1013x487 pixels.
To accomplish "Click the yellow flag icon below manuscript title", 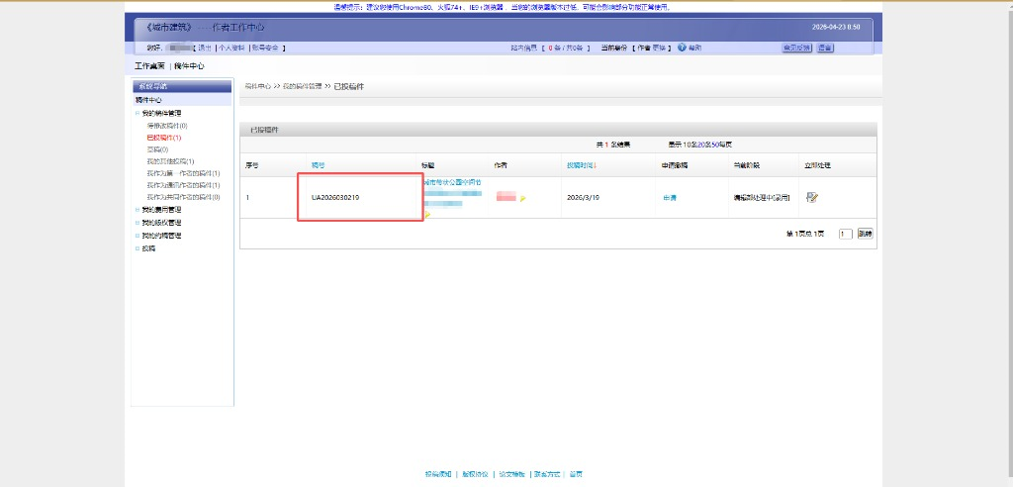I will (x=427, y=214).
